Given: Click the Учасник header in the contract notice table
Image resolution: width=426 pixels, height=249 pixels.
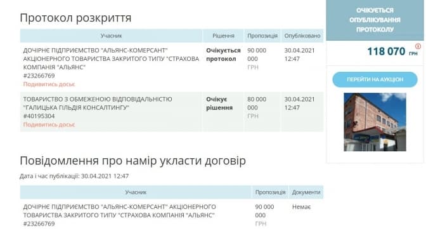Looking at the screenshot, I should pyautogui.click(x=136, y=192).
